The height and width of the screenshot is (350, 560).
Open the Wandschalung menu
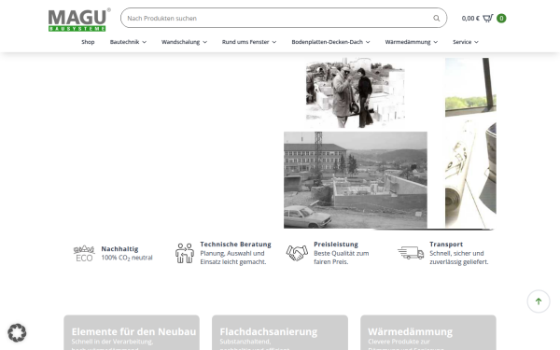pyautogui.click(x=180, y=42)
